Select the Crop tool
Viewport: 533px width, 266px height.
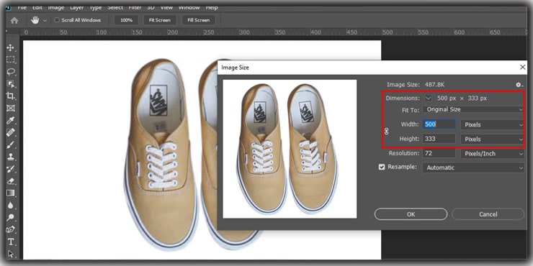click(11, 96)
